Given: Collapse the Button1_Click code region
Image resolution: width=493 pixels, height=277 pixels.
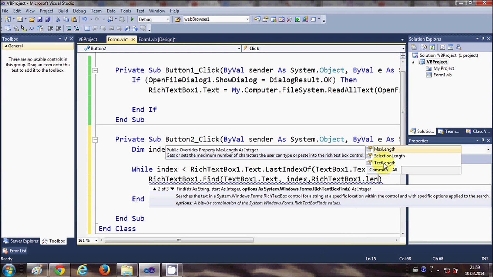Looking at the screenshot, I should click(x=95, y=71).
